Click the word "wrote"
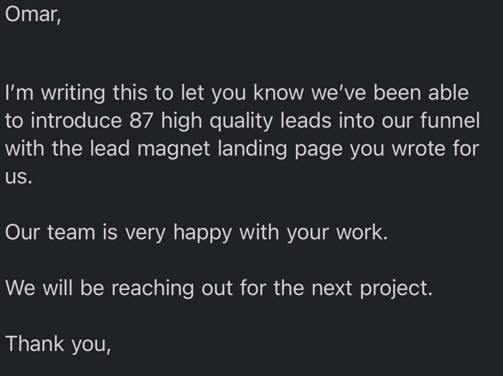The height and width of the screenshot is (376, 503). pos(419,149)
